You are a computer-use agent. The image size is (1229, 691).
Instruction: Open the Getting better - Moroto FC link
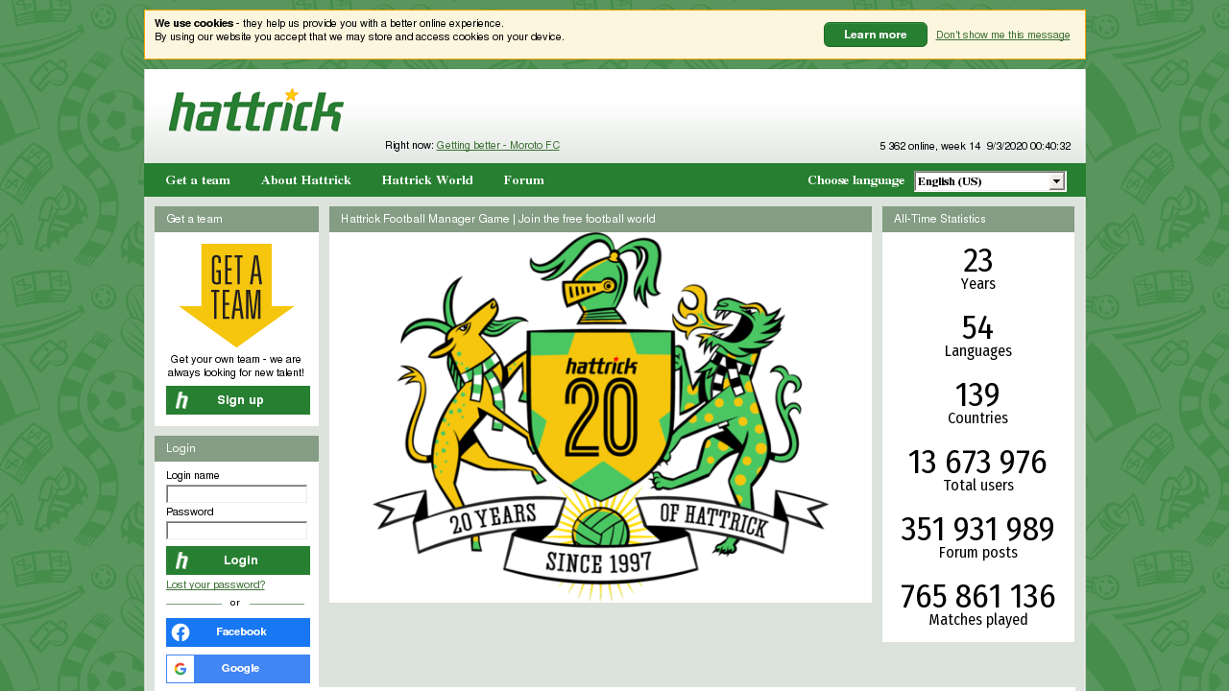point(498,146)
